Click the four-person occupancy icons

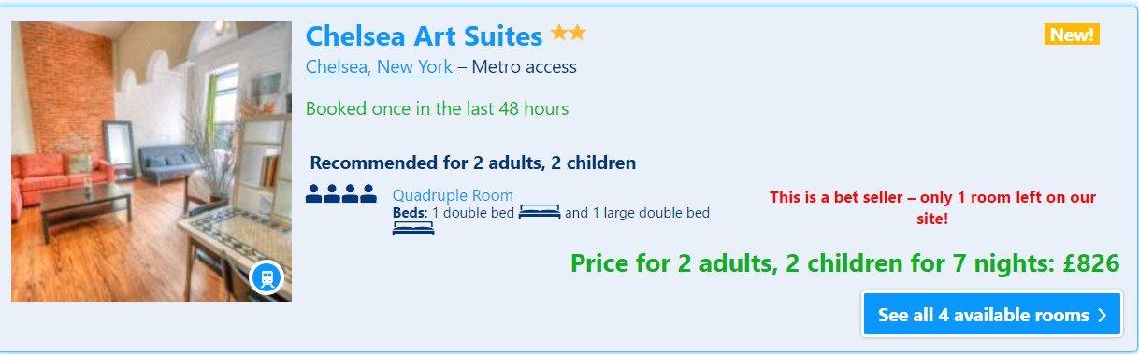(341, 194)
